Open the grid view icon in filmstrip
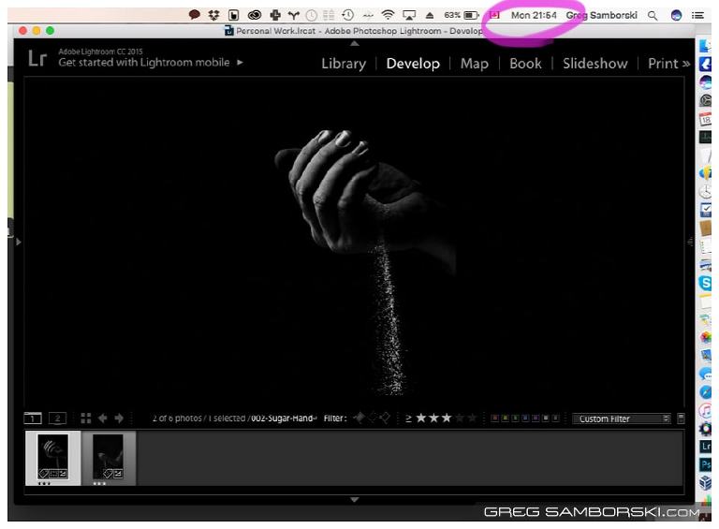719x529 pixels. pos(86,419)
